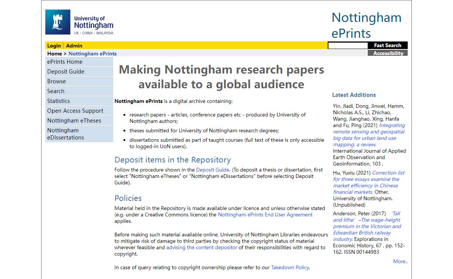
Task: Click the Policies heading
Action: click(x=128, y=198)
